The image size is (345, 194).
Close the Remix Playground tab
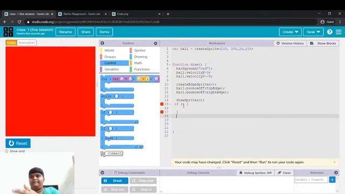(106, 14)
